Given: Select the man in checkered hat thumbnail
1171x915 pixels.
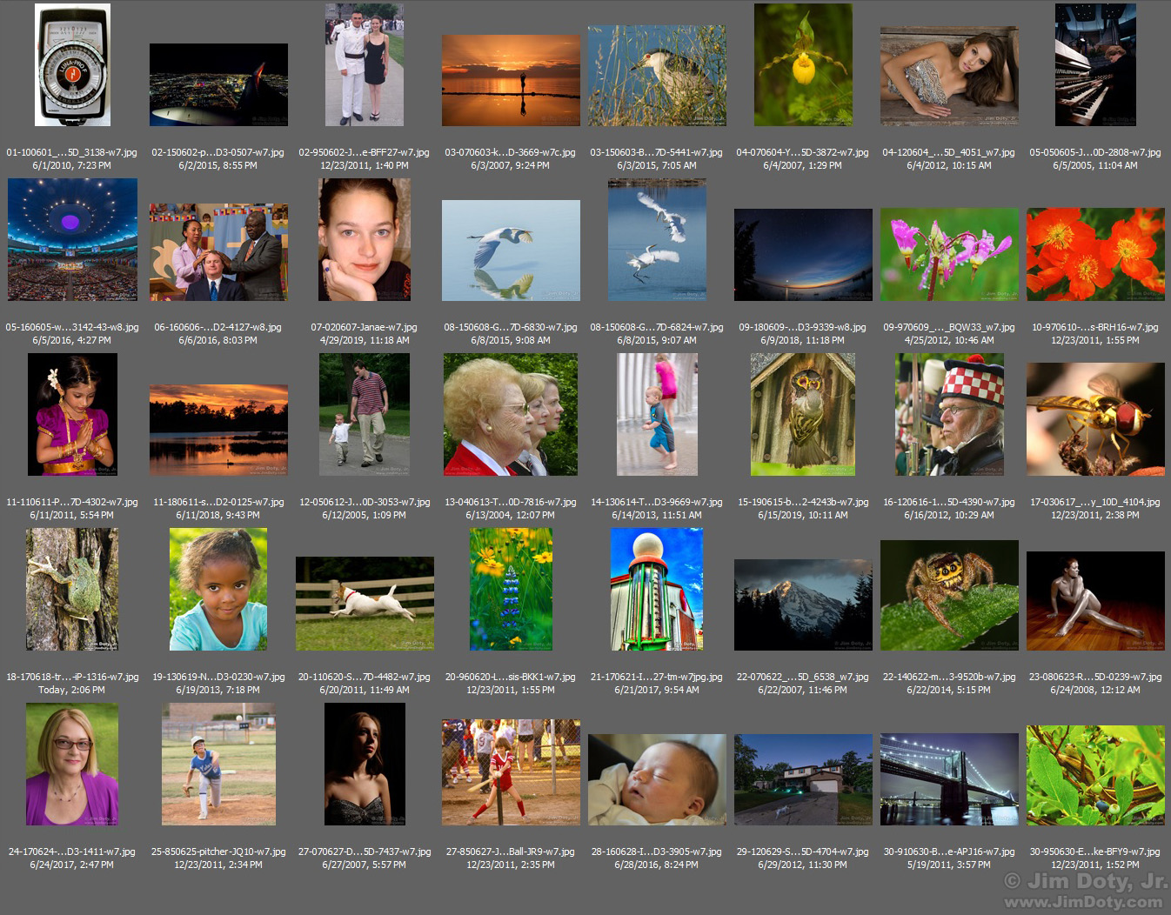Looking at the screenshot, I should tap(949, 414).
